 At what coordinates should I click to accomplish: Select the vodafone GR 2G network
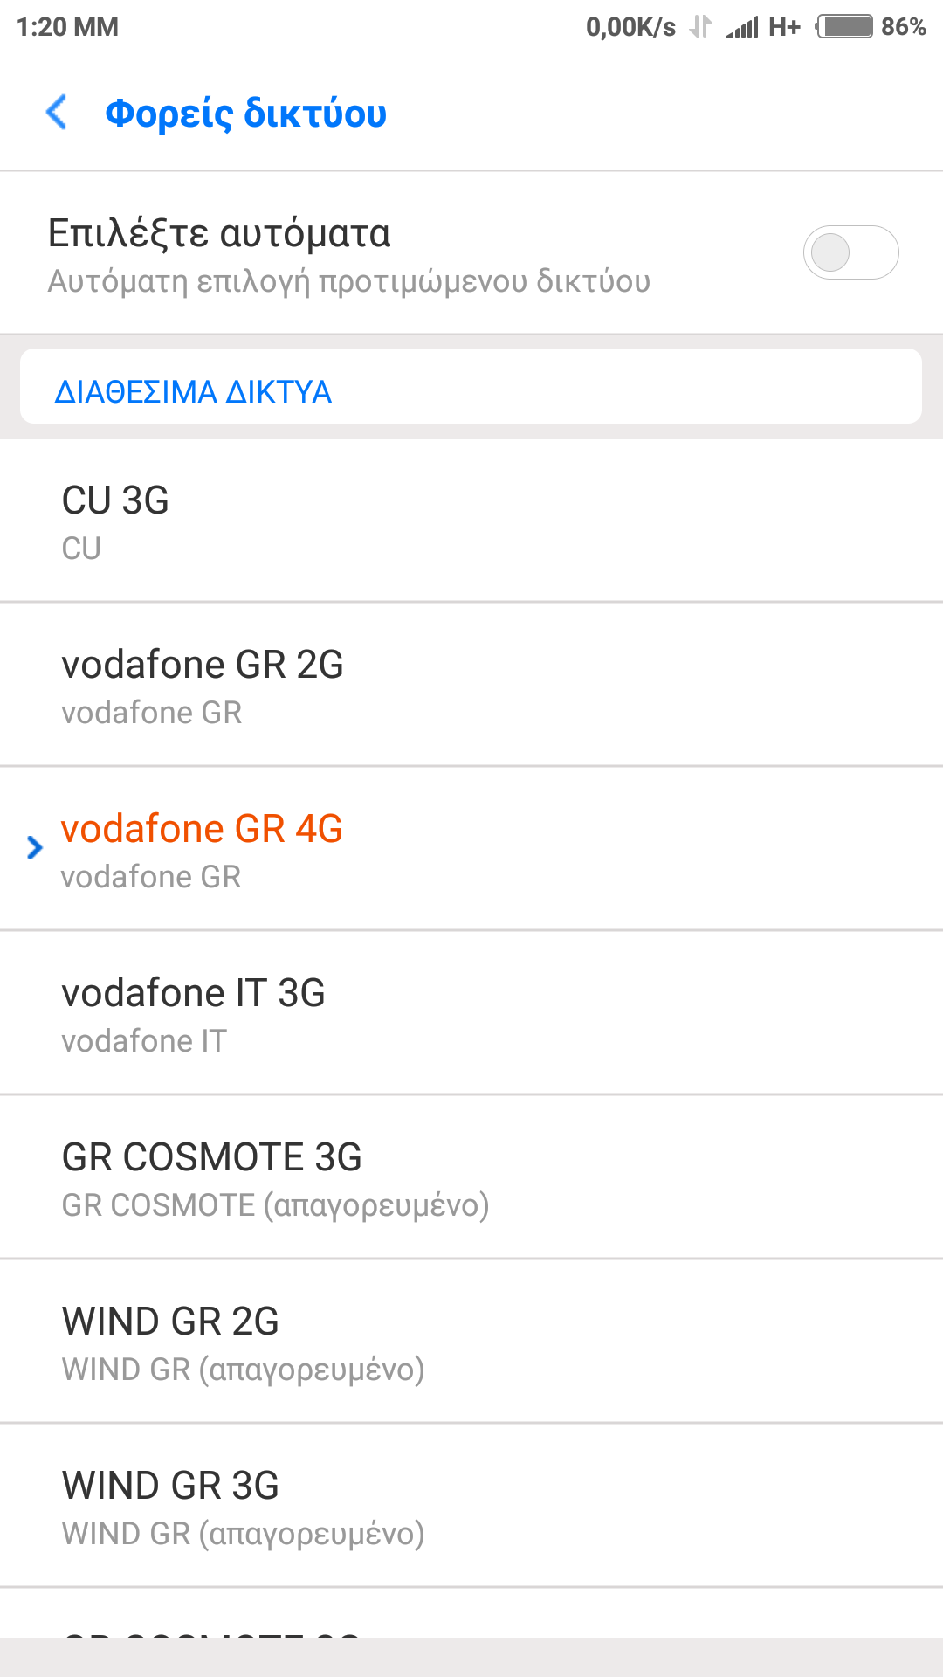tap(471, 685)
